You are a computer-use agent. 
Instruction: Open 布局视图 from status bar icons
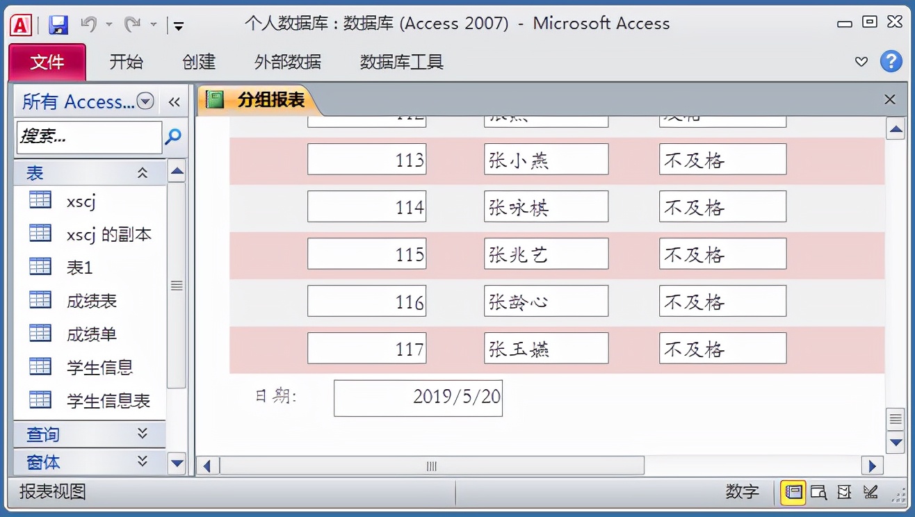[x=845, y=492]
